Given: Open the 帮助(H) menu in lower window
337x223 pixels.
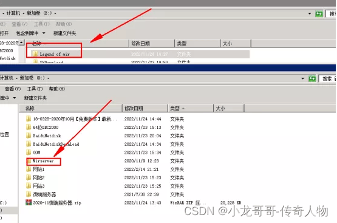Looking at the screenshot, I should [56, 89].
